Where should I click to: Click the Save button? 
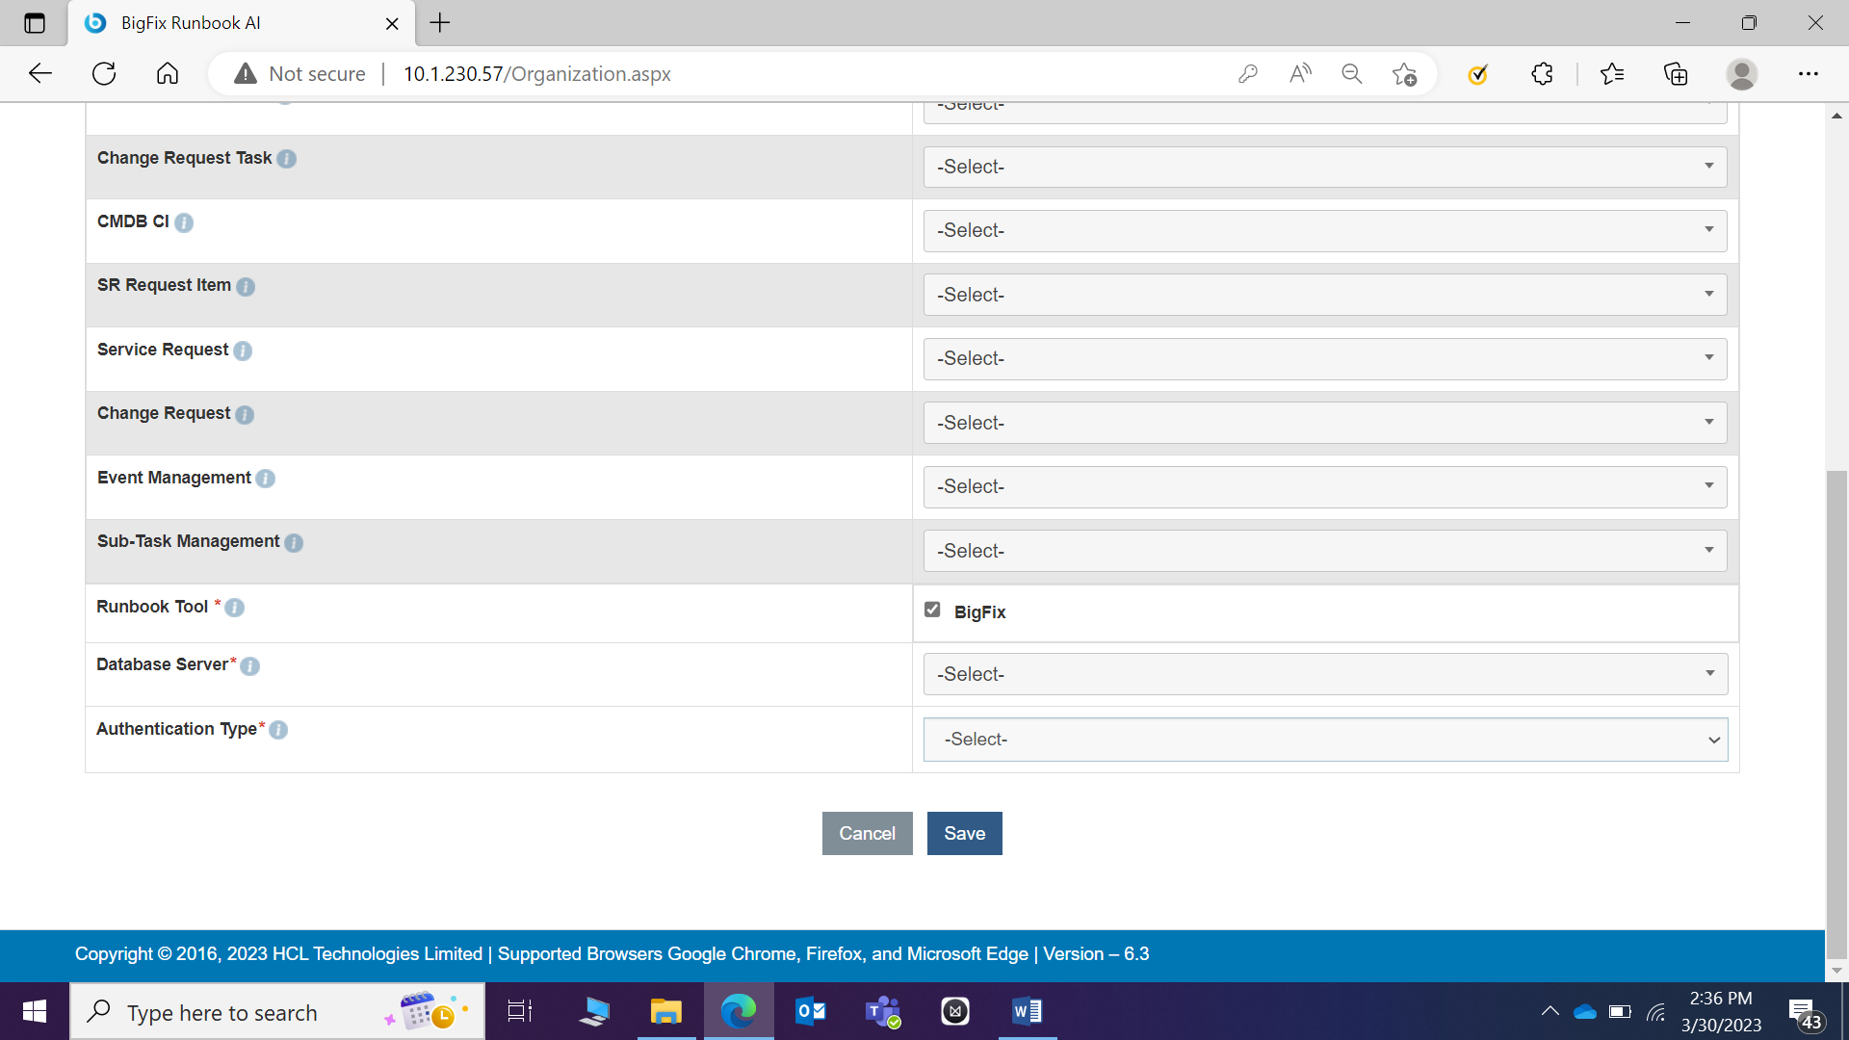click(964, 833)
